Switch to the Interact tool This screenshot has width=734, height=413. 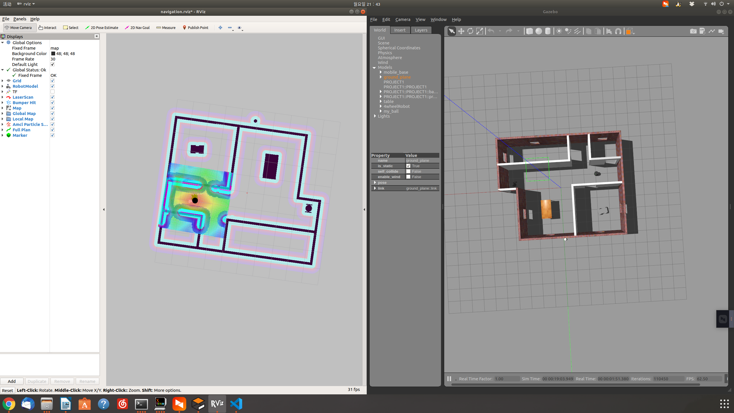pyautogui.click(x=48, y=28)
